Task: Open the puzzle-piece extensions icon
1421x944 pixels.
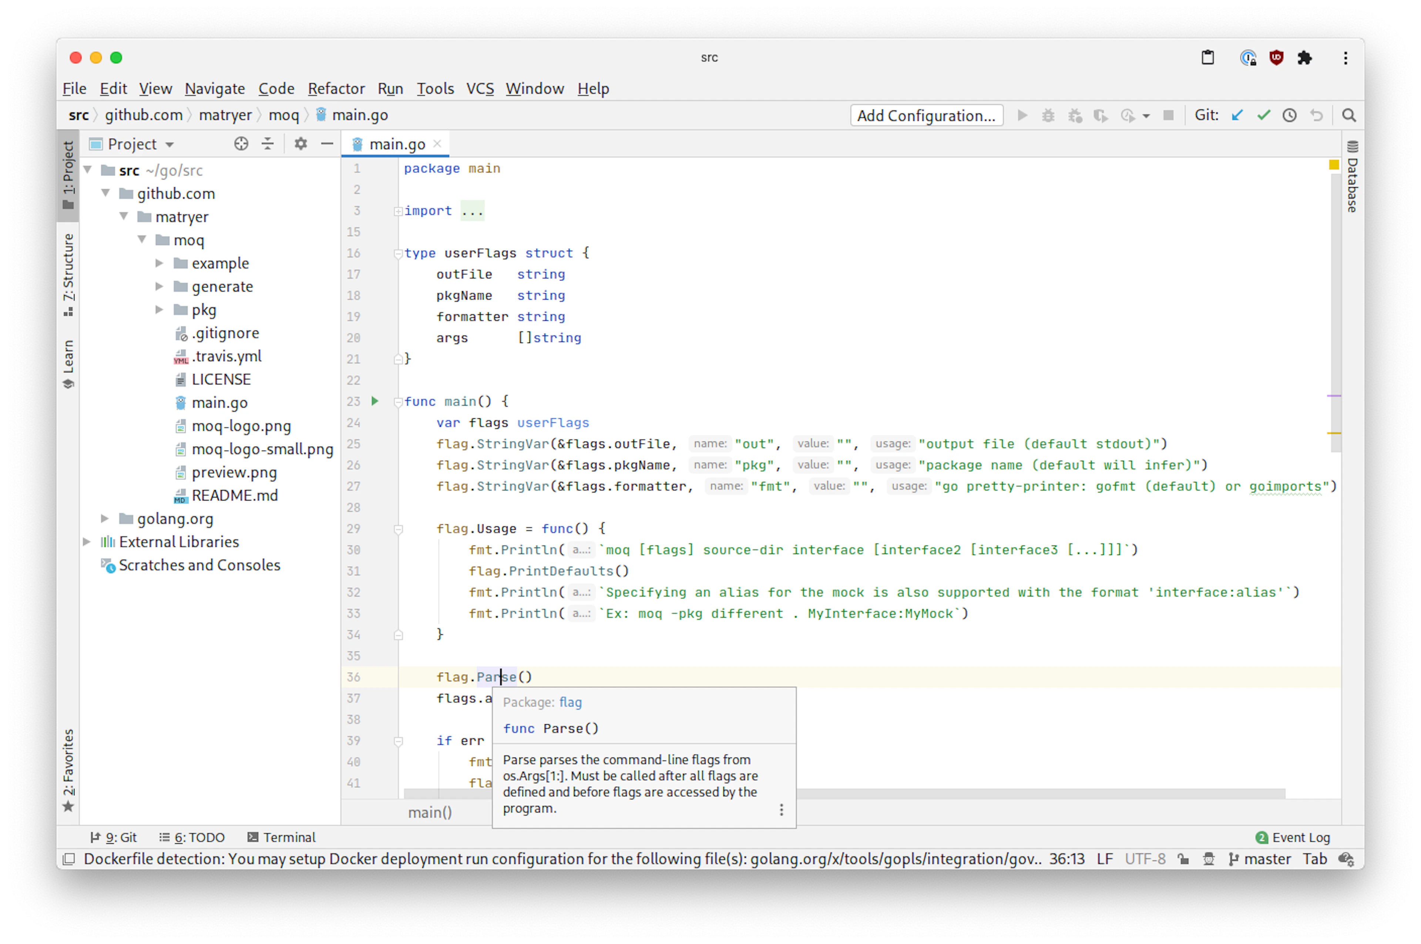Action: click(1304, 58)
